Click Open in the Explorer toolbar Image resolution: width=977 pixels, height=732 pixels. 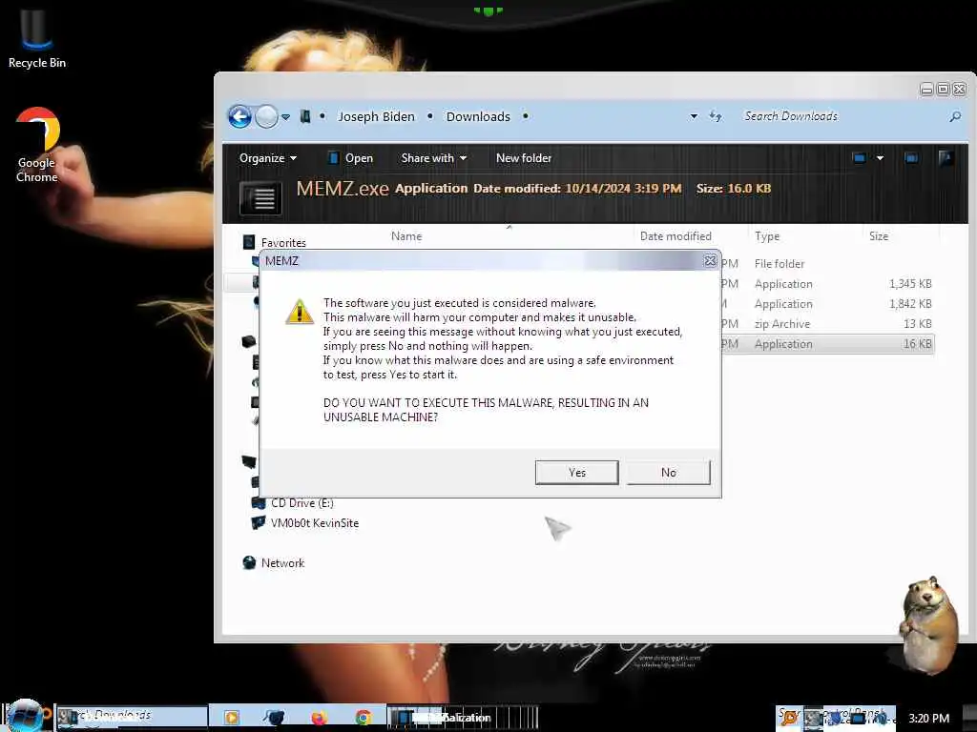coord(350,158)
